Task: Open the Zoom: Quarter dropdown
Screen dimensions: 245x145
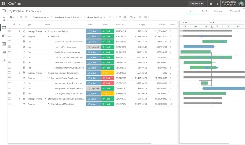Action: (41, 17)
